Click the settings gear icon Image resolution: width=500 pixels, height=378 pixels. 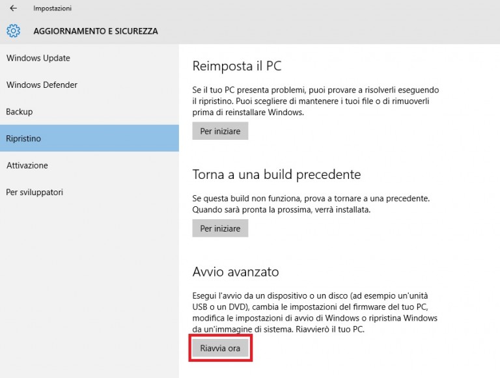click(14, 31)
